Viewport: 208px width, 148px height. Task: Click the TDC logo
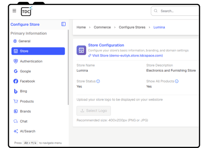tap(27, 11)
